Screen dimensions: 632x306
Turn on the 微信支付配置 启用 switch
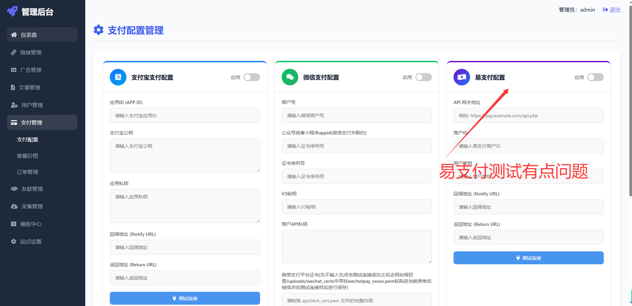424,77
